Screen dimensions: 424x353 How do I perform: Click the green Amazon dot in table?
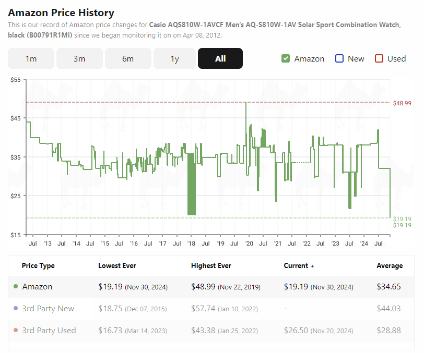click(16, 286)
